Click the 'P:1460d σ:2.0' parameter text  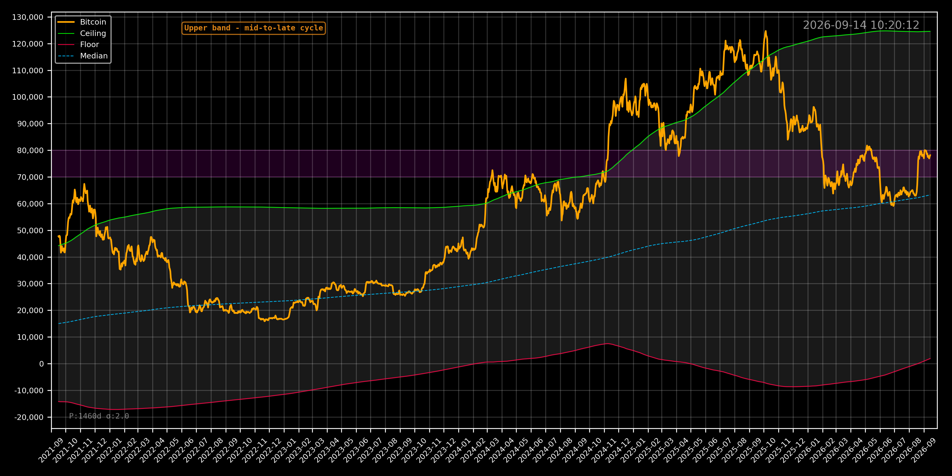pos(99,416)
